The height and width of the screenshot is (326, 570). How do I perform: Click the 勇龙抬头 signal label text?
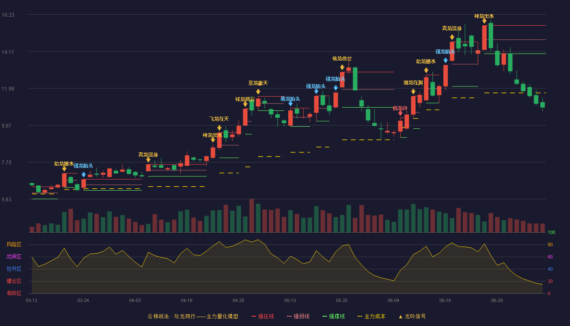pos(290,99)
